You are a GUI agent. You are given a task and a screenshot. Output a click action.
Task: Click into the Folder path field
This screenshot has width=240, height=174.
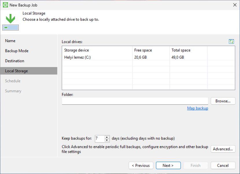(135, 101)
